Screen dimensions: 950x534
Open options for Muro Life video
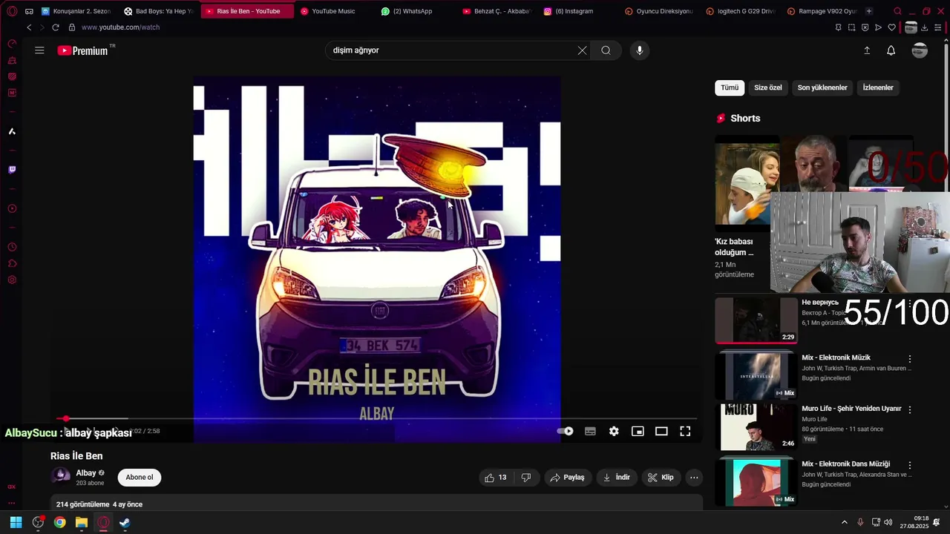[x=910, y=409]
